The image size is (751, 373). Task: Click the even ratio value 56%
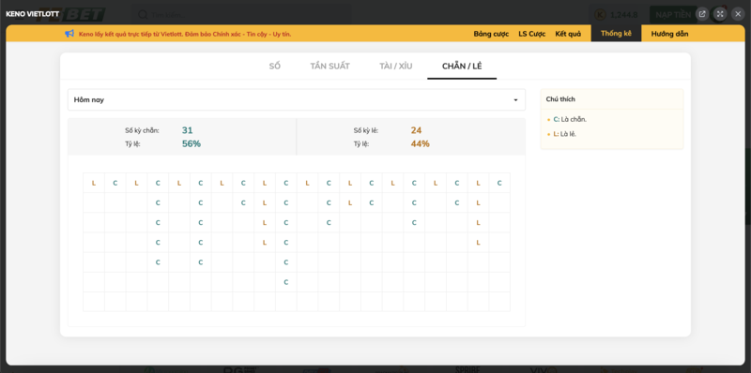[192, 143]
